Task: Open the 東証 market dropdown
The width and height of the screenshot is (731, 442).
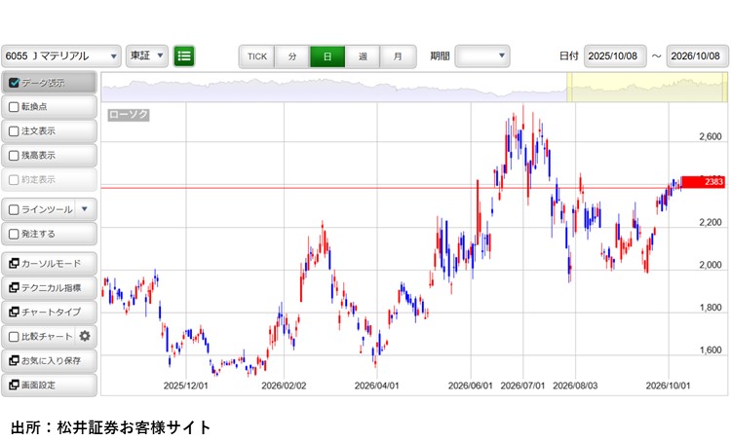Action: [147, 55]
